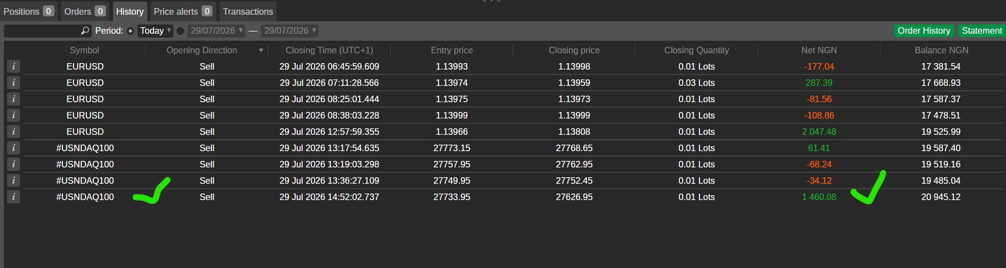Open info icon for 1 460.08 profit trade

[14, 197]
